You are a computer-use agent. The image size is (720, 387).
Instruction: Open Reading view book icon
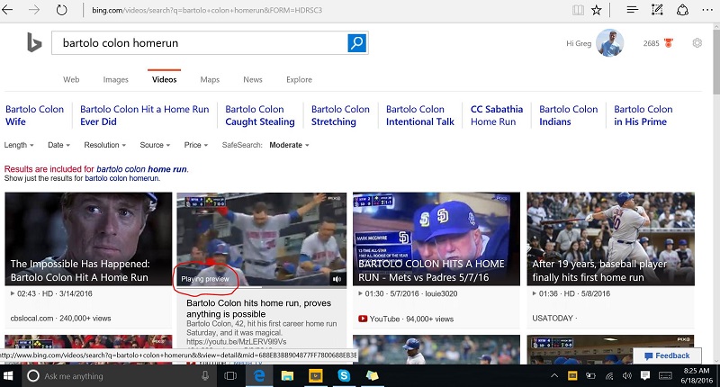[578, 10]
